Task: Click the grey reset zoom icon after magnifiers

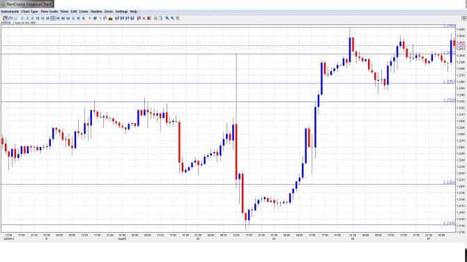Action: click(x=178, y=18)
